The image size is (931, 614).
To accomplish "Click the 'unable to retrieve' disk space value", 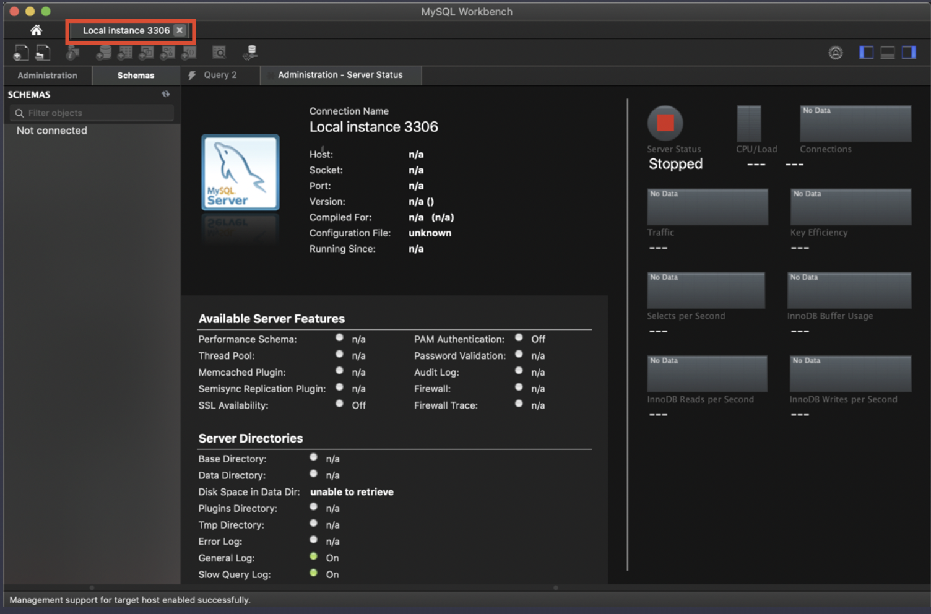I will [352, 492].
